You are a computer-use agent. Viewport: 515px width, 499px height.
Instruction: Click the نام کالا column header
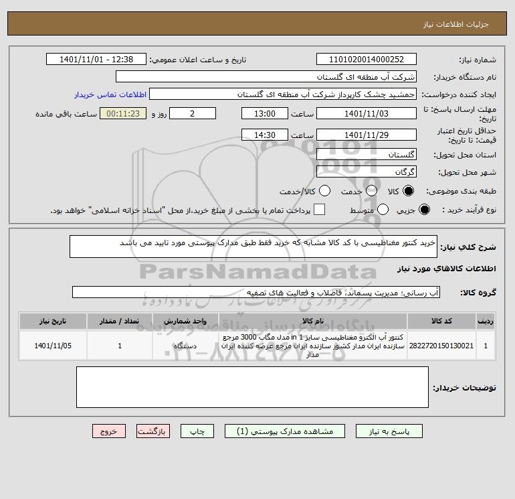[313, 321]
